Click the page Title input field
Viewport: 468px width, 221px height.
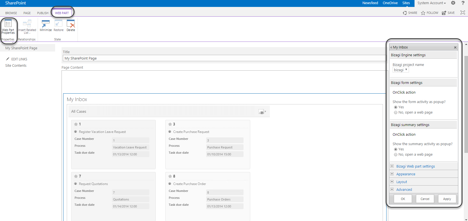[x=224, y=58]
